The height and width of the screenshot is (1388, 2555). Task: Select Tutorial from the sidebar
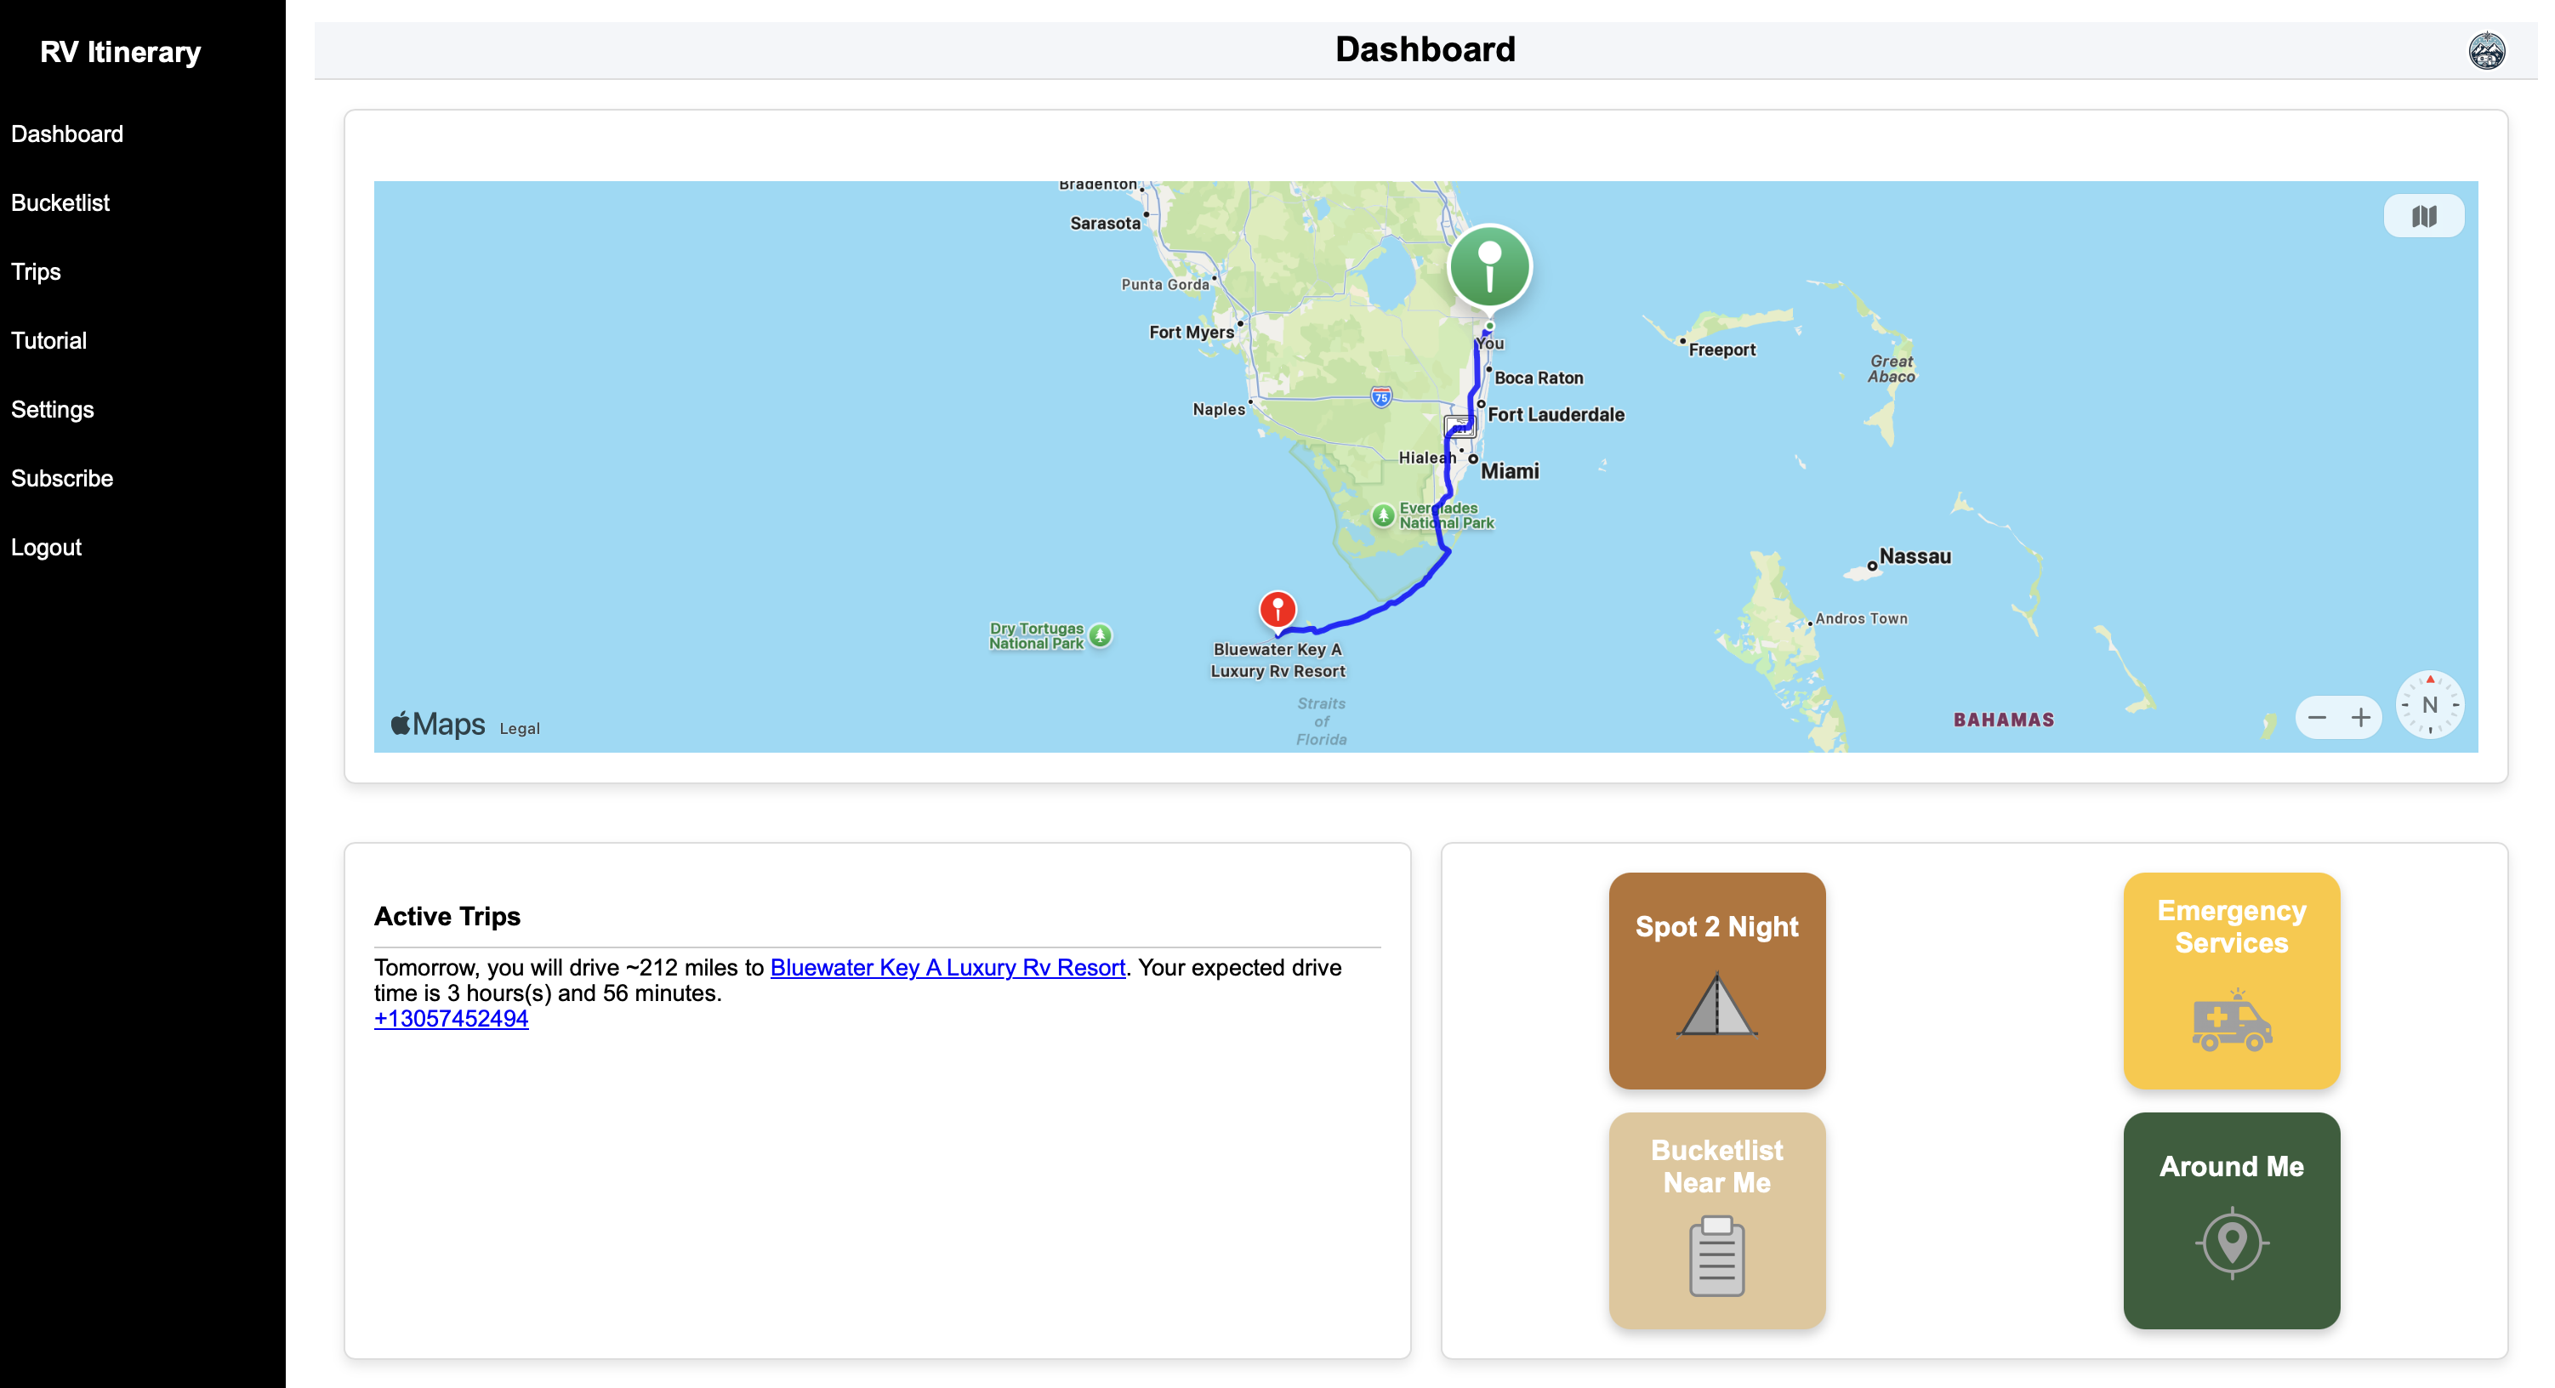(48, 341)
